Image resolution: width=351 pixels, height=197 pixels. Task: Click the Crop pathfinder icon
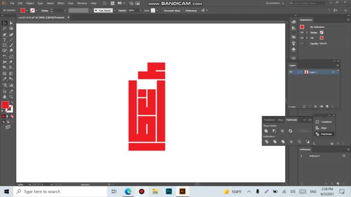(291, 142)
